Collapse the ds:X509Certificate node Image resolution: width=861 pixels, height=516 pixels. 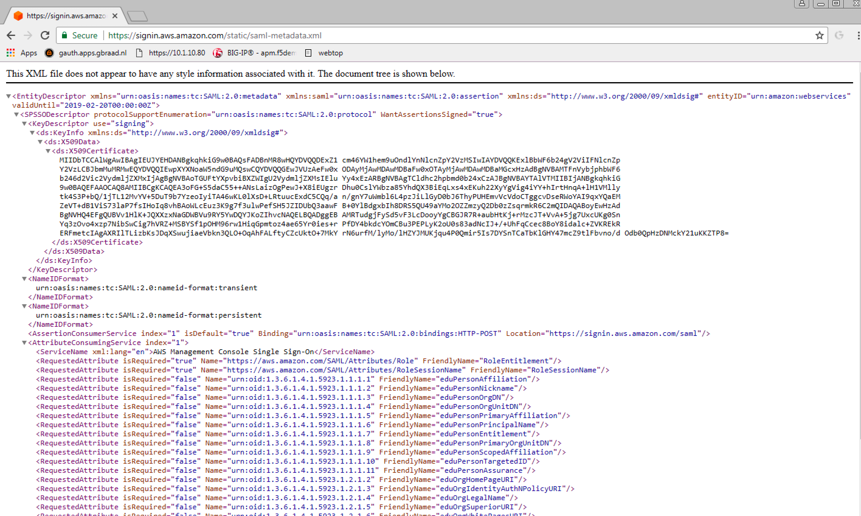coord(48,151)
